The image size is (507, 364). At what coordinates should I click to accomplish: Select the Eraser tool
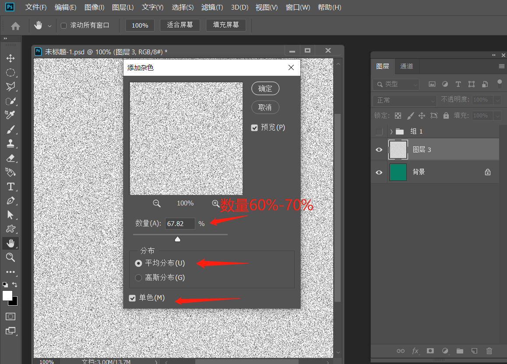point(11,158)
